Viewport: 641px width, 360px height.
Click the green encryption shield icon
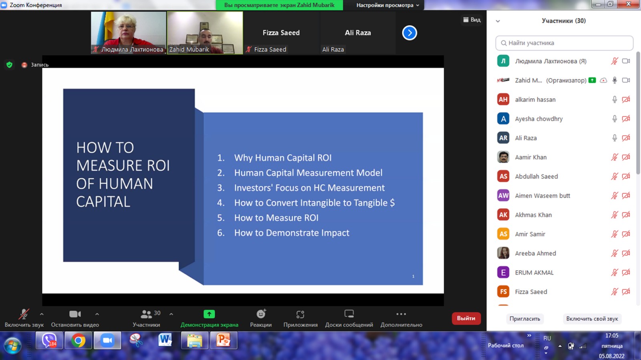[x=10, y=64]
